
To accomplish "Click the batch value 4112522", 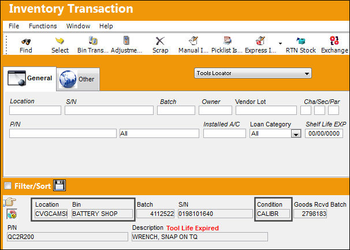I will [155, 214].
